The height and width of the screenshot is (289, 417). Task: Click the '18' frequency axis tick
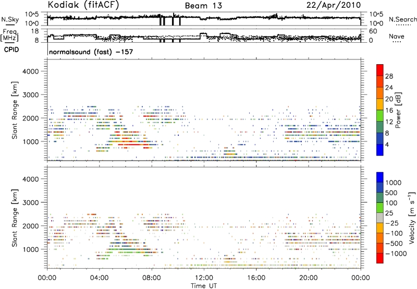click(x=34, y=31)
